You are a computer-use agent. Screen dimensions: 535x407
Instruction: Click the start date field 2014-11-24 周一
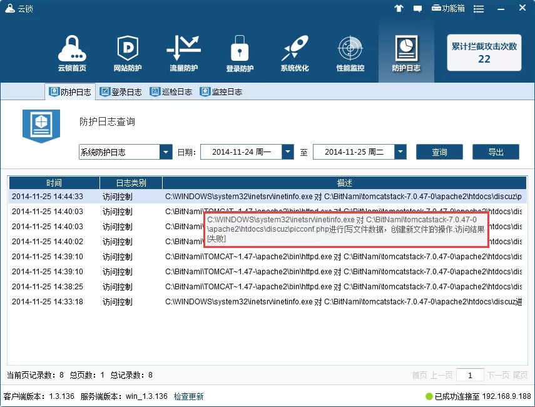242,152
